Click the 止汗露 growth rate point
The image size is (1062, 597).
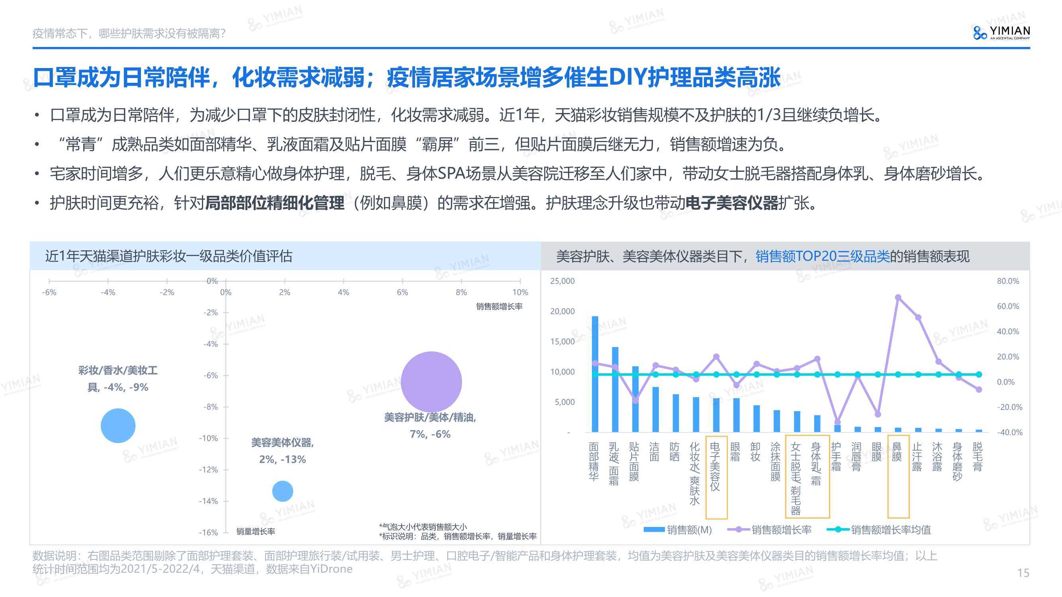[918, 317]
